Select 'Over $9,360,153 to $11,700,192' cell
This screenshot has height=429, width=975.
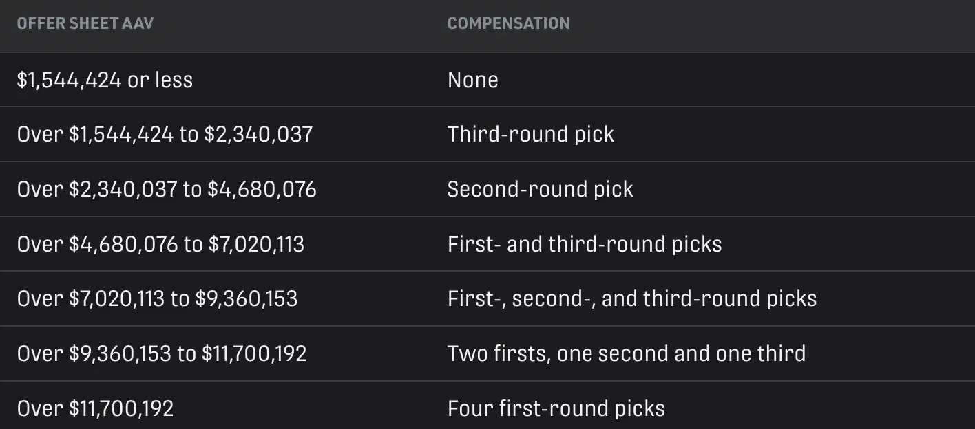coord(162,353)
